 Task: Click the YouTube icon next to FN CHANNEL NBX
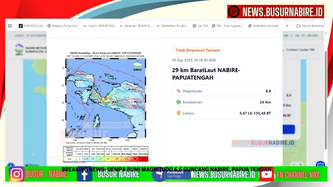267,174
